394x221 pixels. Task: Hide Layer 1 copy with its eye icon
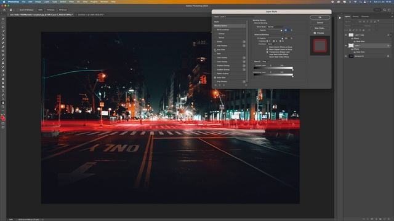[x=346, y=35]
